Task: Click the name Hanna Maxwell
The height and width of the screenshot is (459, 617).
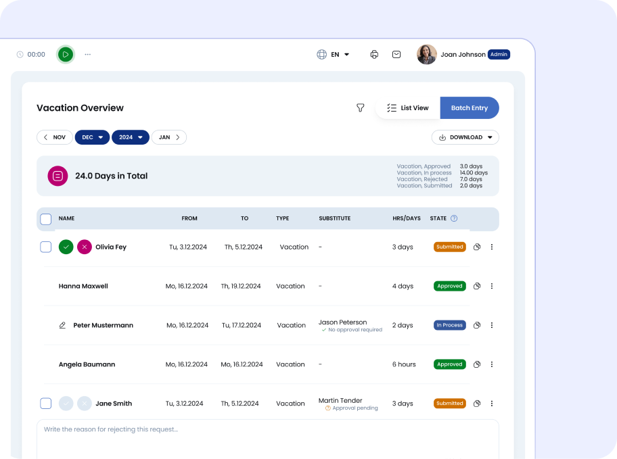Action: [x=83, y=286]
